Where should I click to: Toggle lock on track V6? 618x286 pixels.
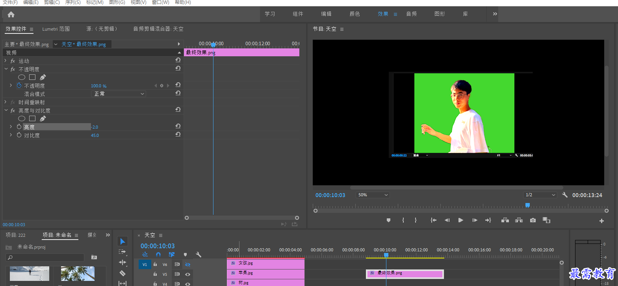155,264
